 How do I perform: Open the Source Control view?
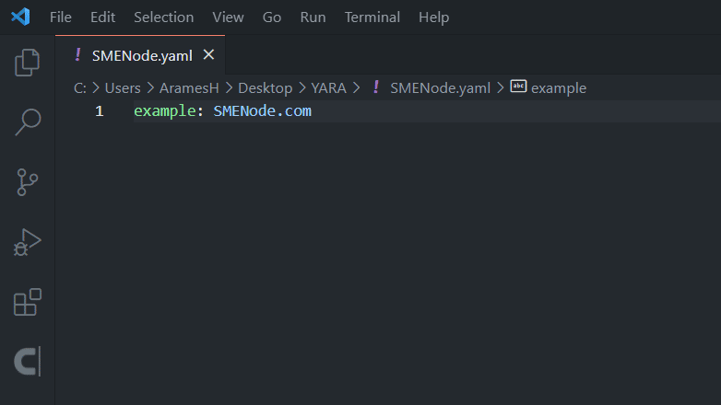click(x=28, y=181)
